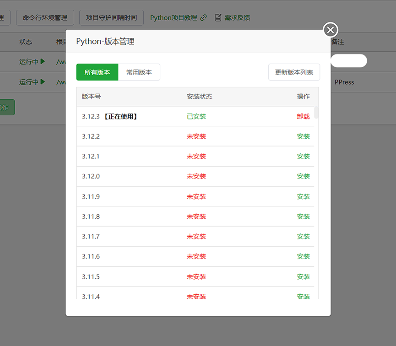396x346 pixels.
Task: Switch to 常用版本 tab
Action: point(139,72)
